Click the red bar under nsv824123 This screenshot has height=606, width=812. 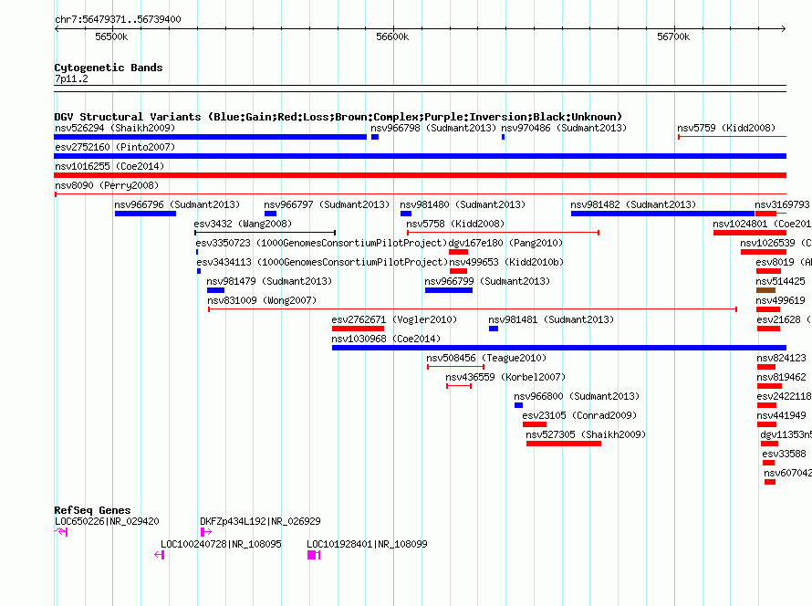tap(766, 367)
